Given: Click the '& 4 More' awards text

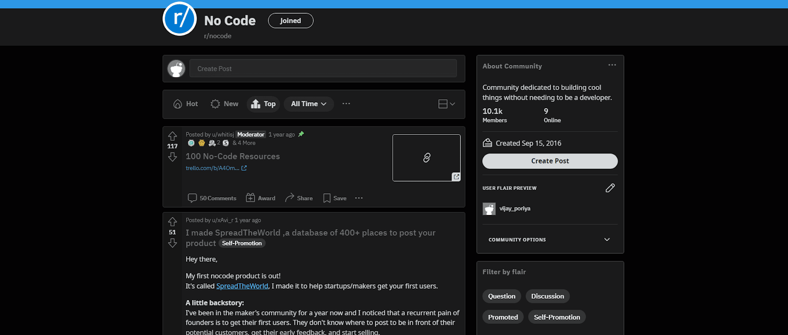Looking at the screenshot, I should pos(244,143).
